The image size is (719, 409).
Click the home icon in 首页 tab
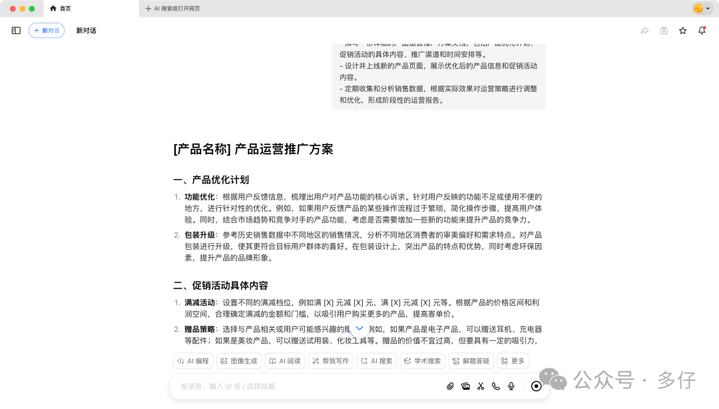pyautogui.click(x=53, y=8)
